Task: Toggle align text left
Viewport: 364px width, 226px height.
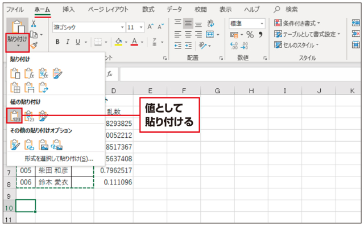Action: (178, 34)
